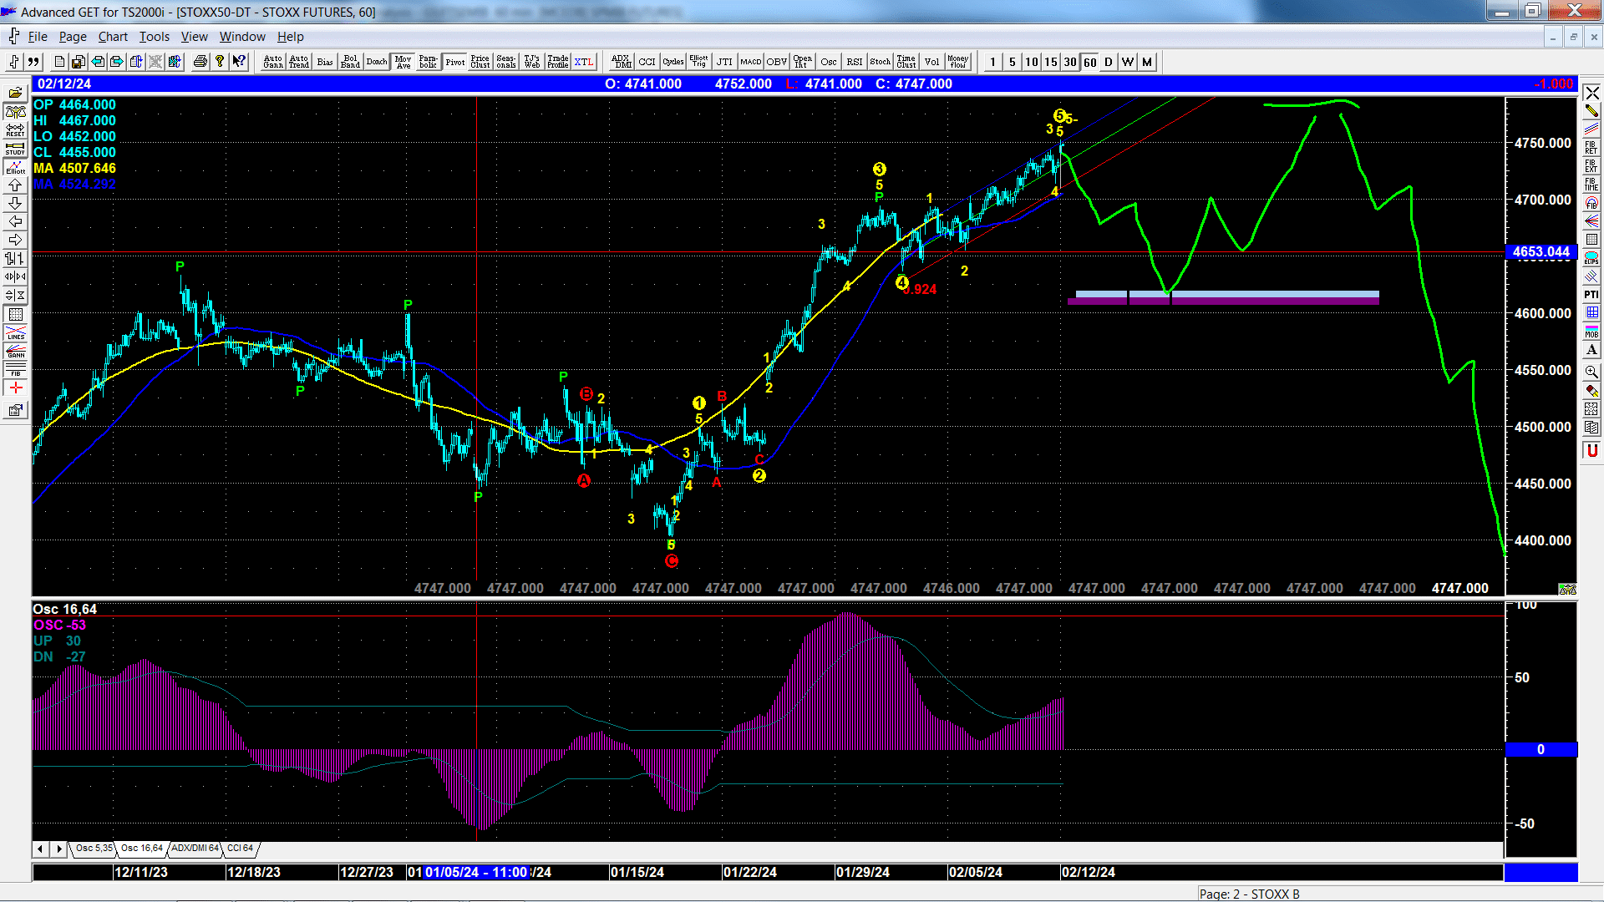Image resolution: width=1604 pixels, height=902 pixels.
Task: Click the new page document icon
Action: 59,62
